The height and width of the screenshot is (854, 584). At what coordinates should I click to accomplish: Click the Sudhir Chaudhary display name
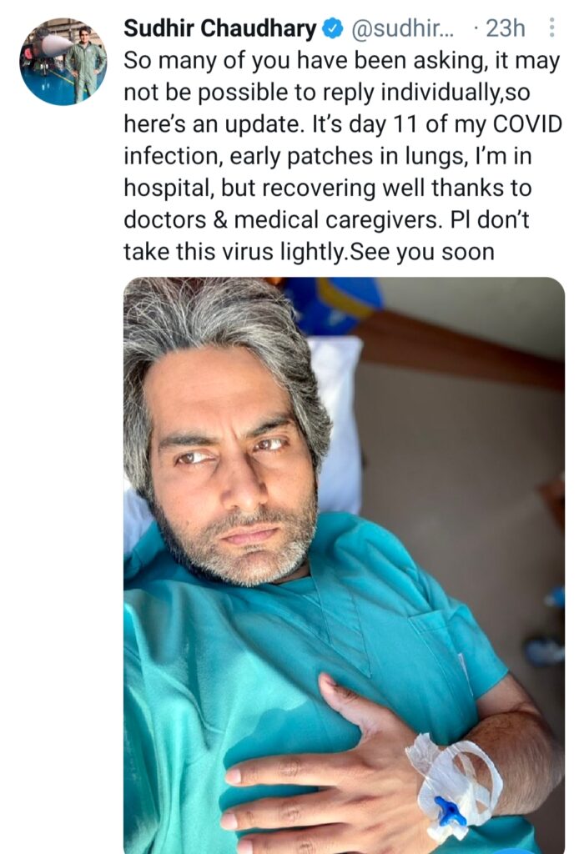tap(220, 28)
